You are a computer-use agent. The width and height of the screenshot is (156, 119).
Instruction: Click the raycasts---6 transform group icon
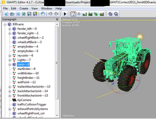(14, 55)
